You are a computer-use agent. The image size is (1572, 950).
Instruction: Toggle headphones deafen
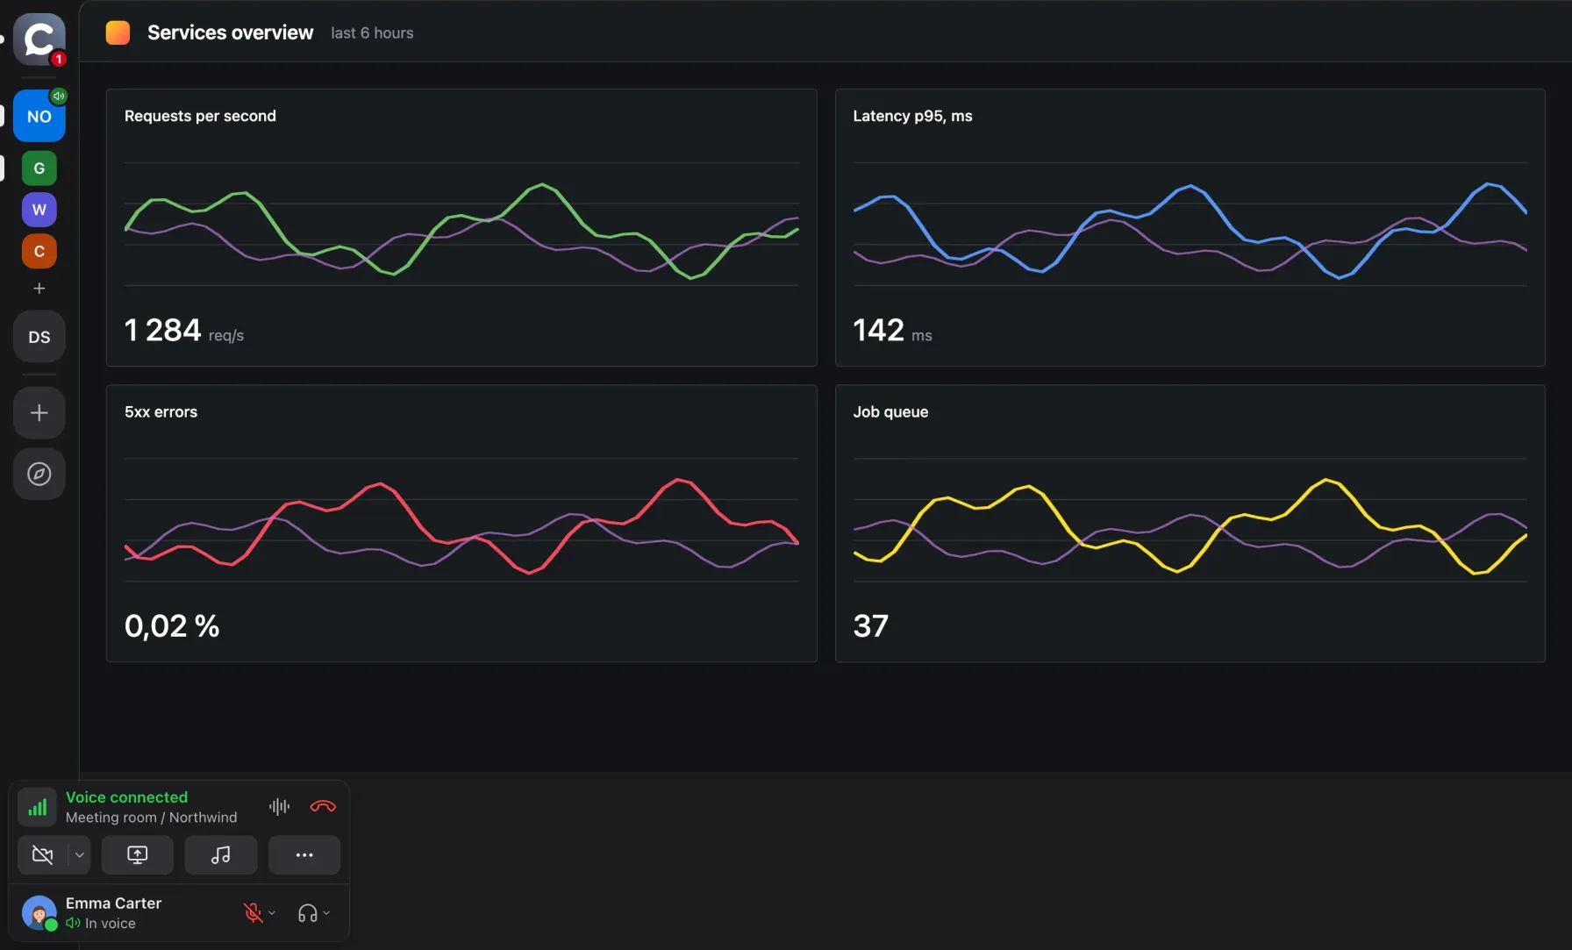point(307,913)
